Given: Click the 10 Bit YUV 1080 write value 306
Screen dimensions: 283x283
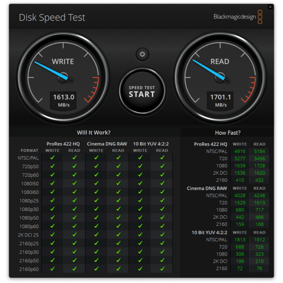Looking at the screenshot, I should (x=240, y=254).
